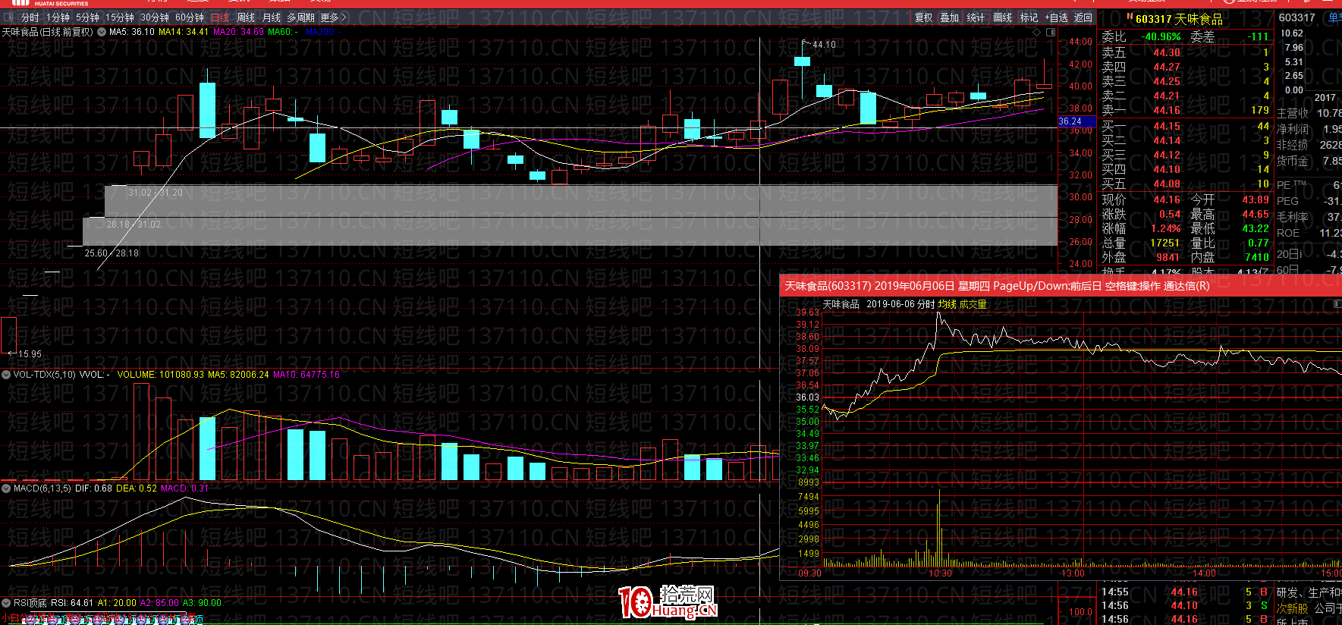This screenshot has width=1342, height=625.
Task: Click the 均线 label in intraday popup
Action: click(947, 304)
